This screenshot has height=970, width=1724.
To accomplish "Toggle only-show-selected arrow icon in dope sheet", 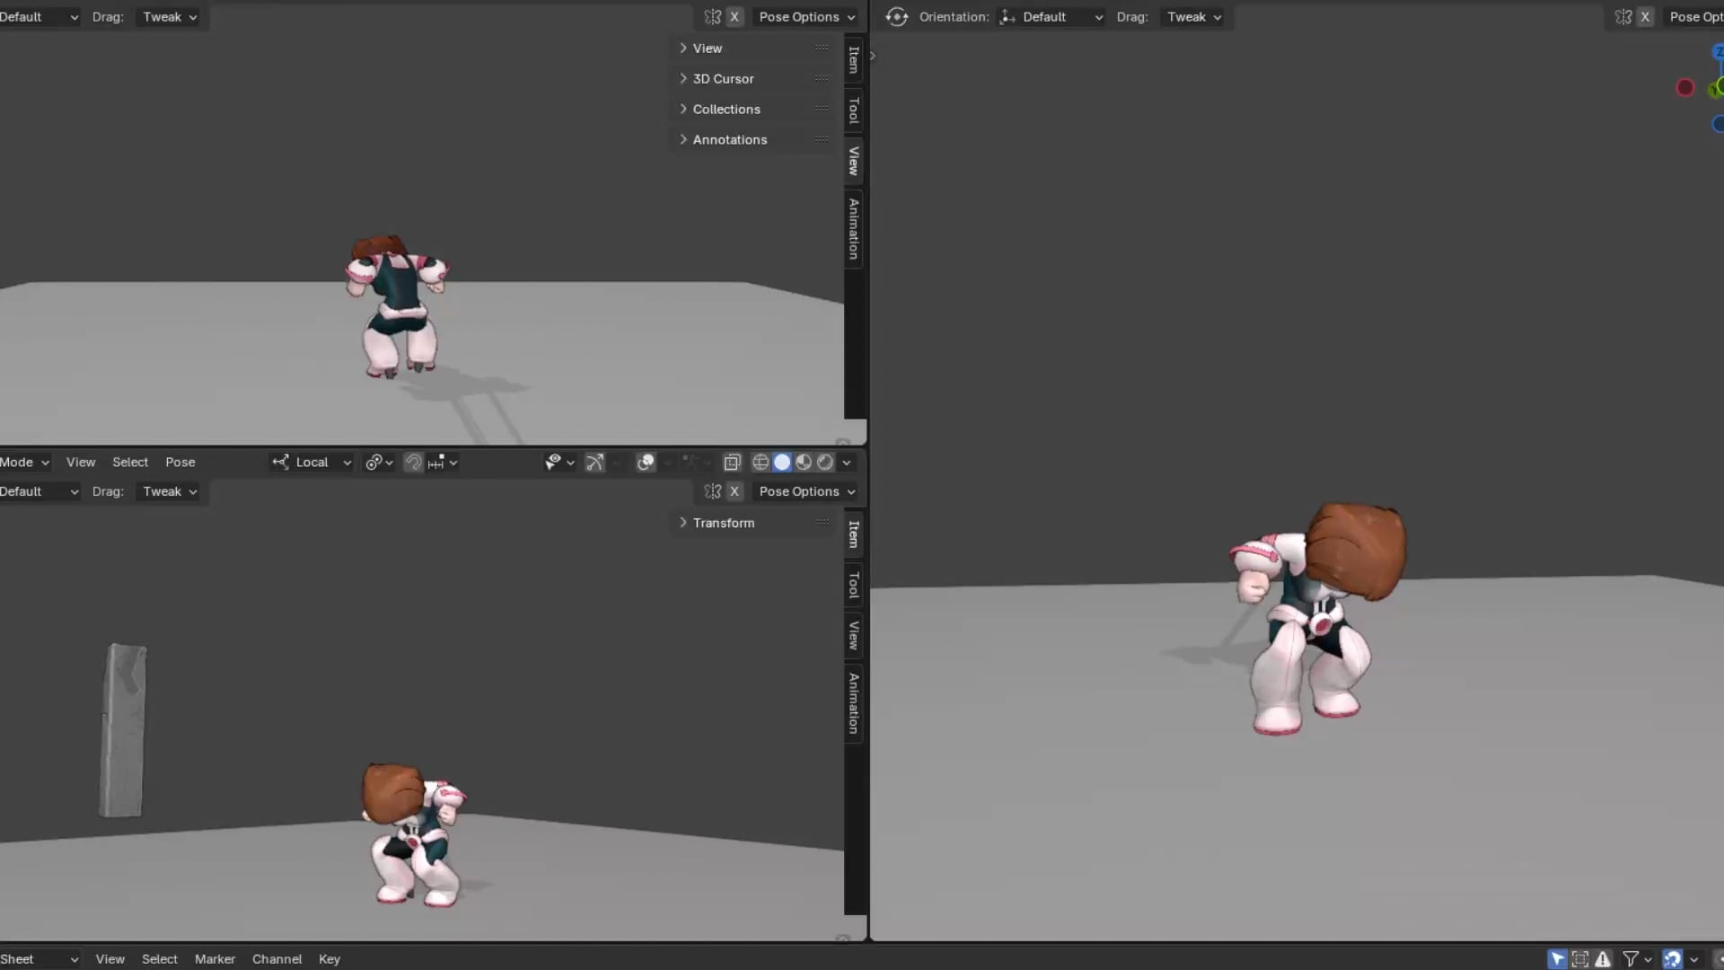I will coord(1557,959).
